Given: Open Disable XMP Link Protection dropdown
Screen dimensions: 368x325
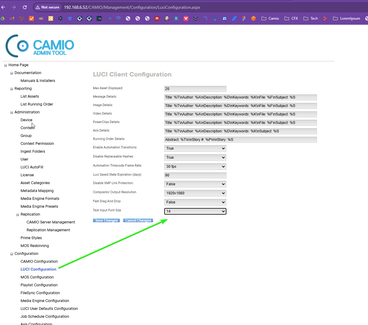Looking at the screenshot, I should (x=195, y=184).
